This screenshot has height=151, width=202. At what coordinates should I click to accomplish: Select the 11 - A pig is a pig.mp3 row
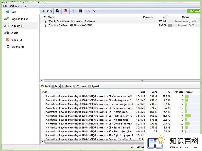pyautogui.click(x=92, y=135)
